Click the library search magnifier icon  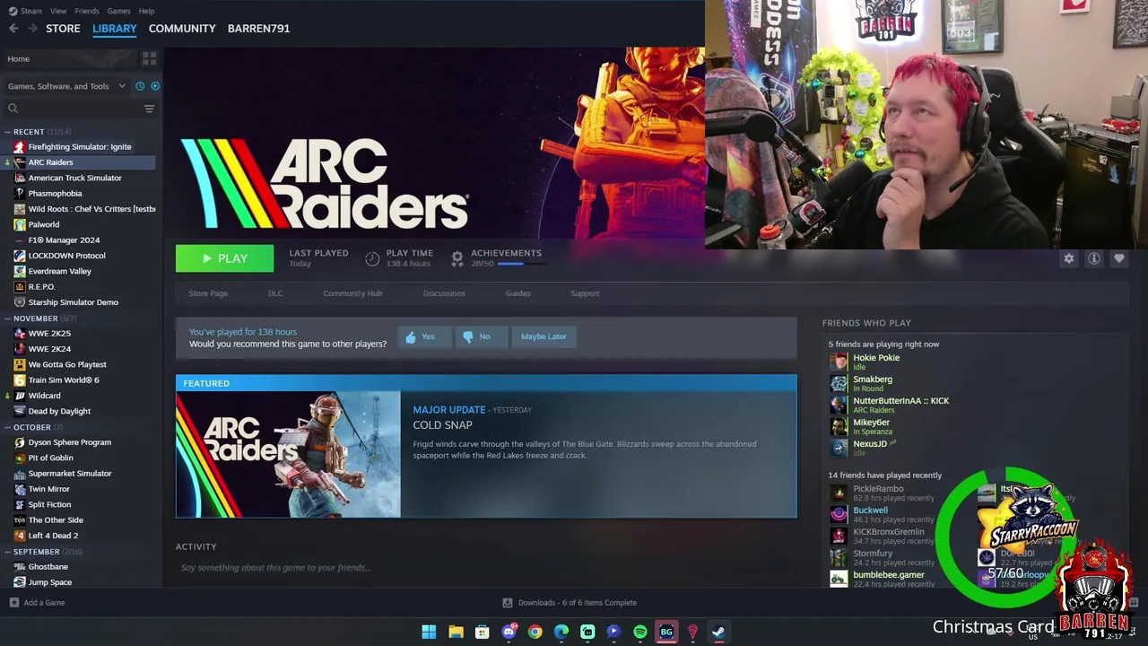(x=13, y=109)
